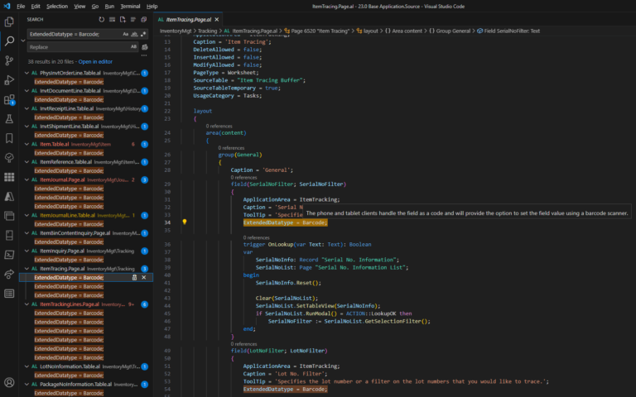636x397 pixels.
Task: Toggle Match Whole Word in search box
Action: [136, 34]
